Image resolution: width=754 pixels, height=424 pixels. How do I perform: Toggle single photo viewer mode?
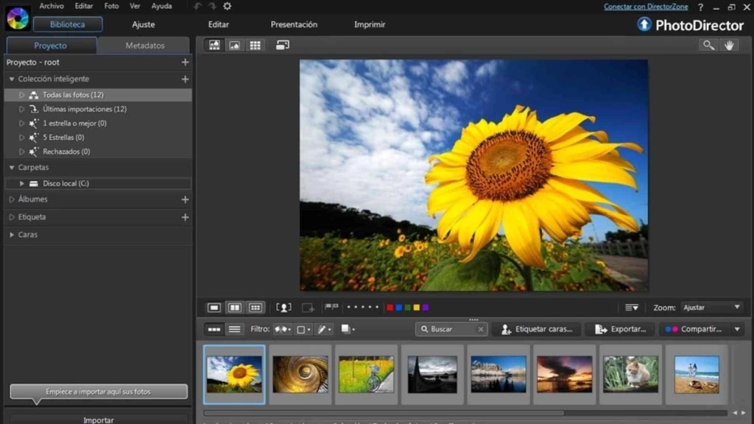(213, 307)
